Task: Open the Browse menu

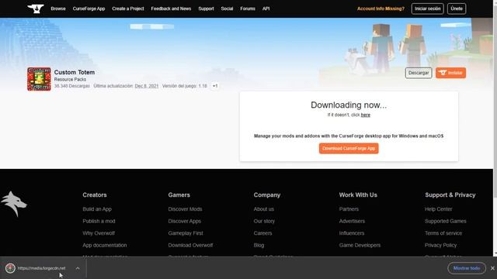Action: pos(58,9)
